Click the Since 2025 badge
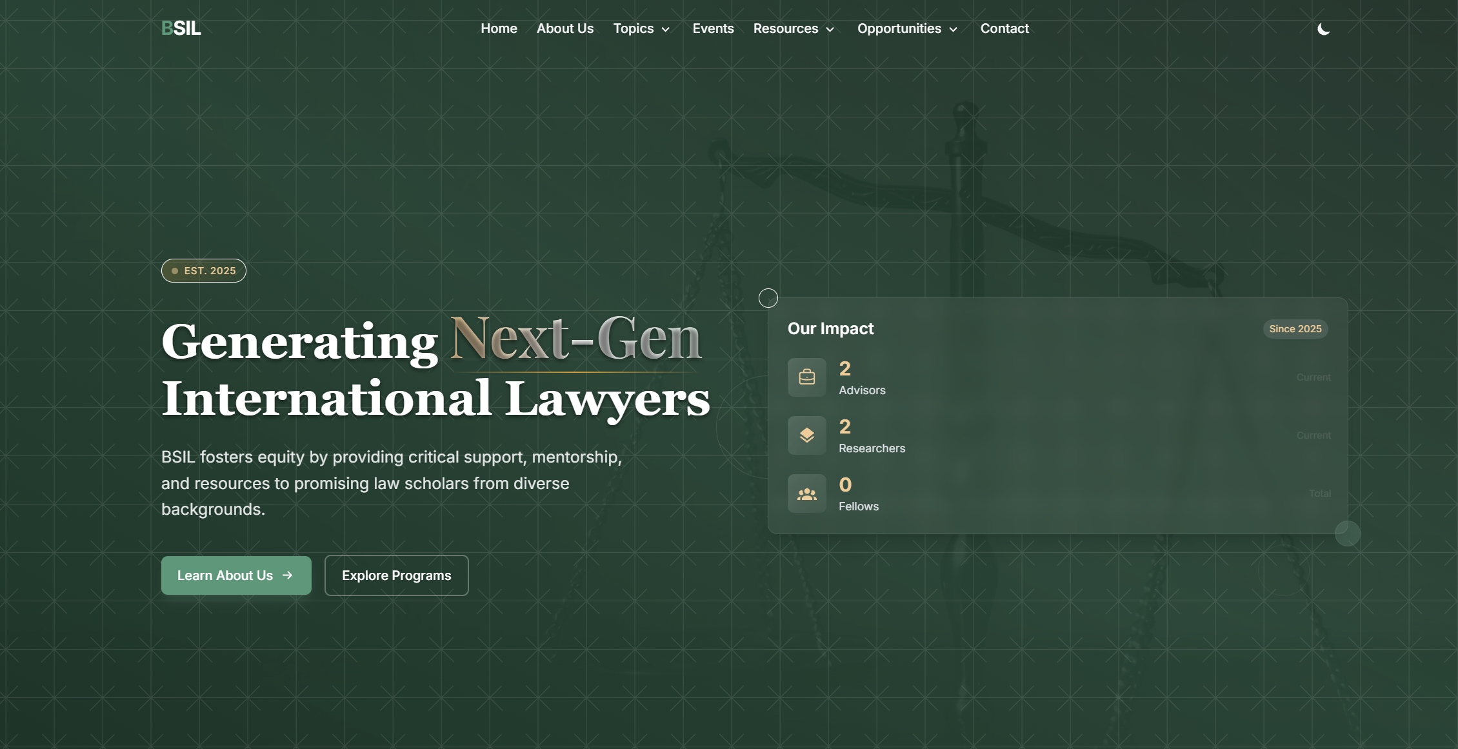Screen dimensions: 1458x749 1295,329
